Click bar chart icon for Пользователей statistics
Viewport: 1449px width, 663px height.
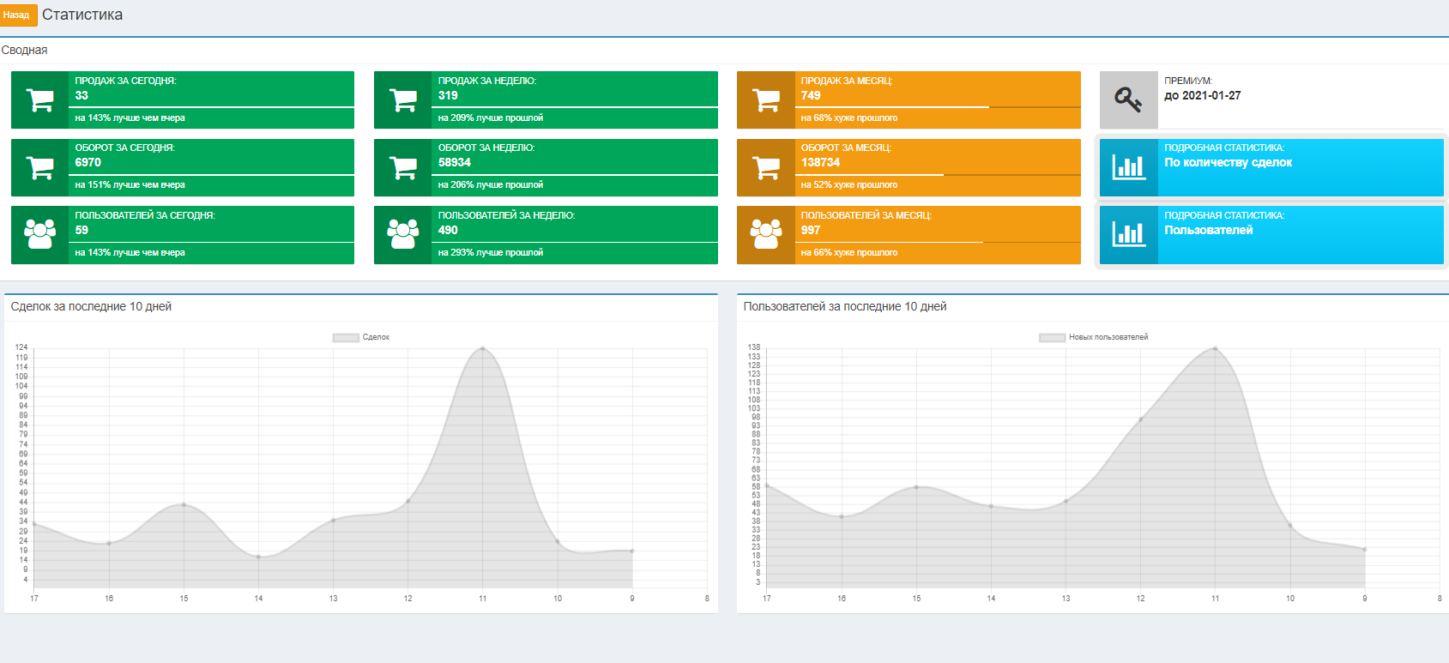[x=1128, y=234]
